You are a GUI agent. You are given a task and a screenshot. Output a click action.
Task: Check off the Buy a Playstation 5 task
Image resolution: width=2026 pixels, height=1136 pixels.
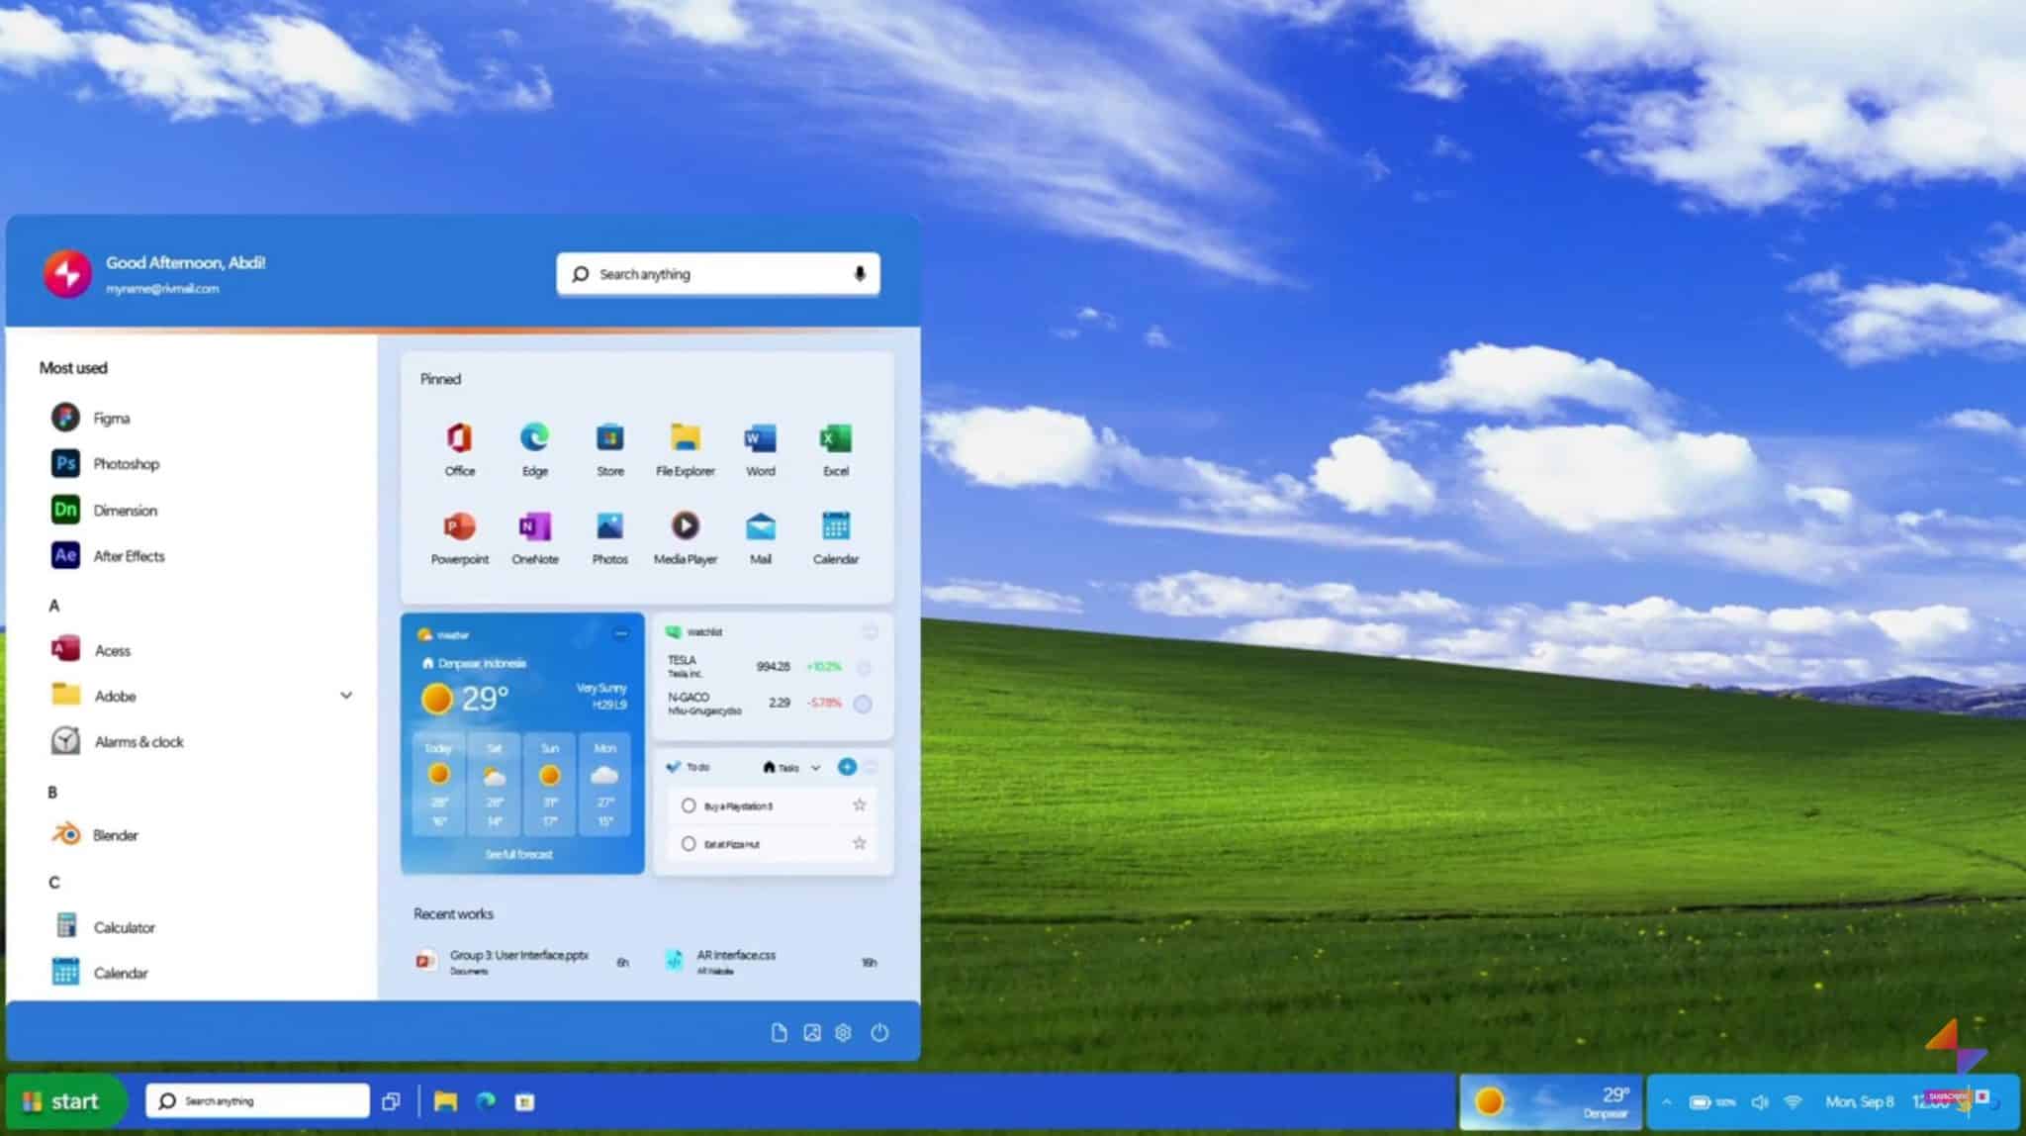[689, 805]
